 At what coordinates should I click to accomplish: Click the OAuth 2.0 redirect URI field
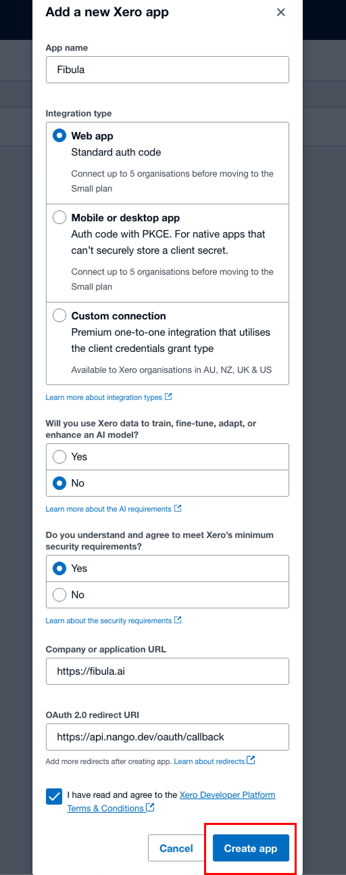tap(167, 737)
